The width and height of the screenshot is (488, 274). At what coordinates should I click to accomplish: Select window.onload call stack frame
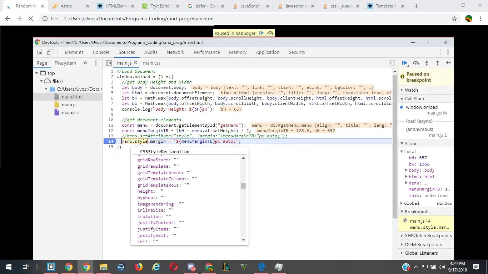[x=422, y=107]
